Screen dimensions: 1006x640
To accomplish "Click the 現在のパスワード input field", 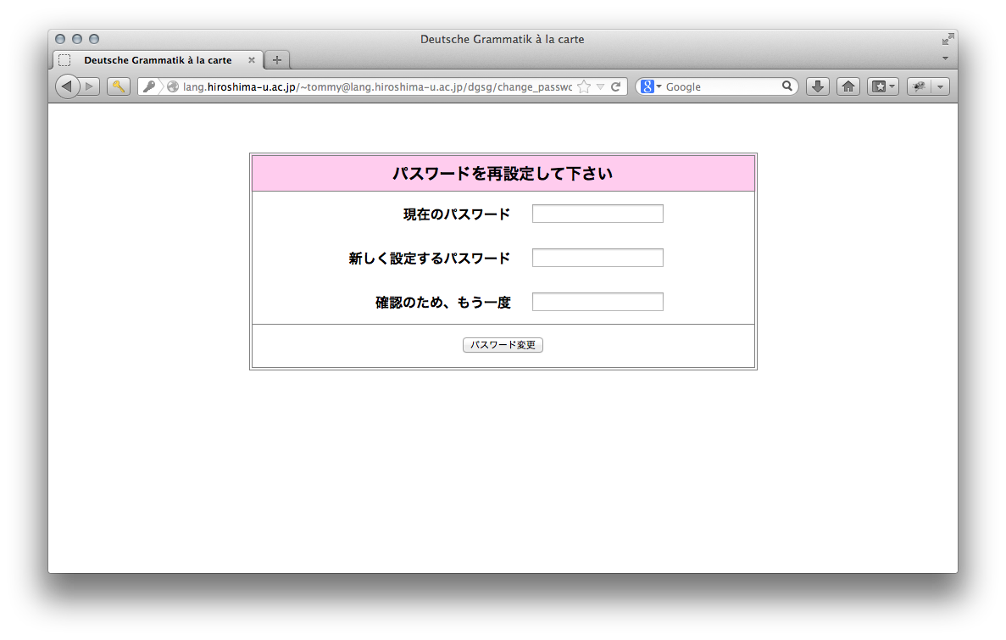I will [597, 214].
